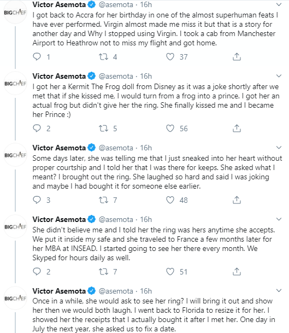Viewport: 289px width, 333px height.
Task: Like the tweet with 56 likes
Action: coord(170,128)
